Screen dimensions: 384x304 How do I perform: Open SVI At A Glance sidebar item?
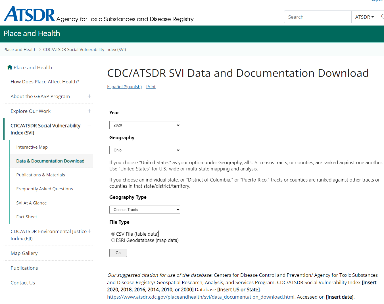pos(32,203)
